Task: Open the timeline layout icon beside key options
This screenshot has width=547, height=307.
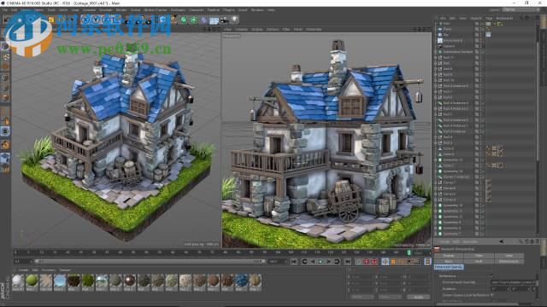Action: [427, 262]
